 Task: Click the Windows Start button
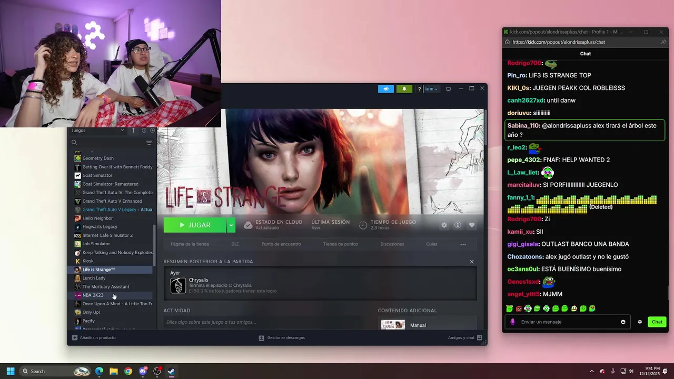point(10,371)
